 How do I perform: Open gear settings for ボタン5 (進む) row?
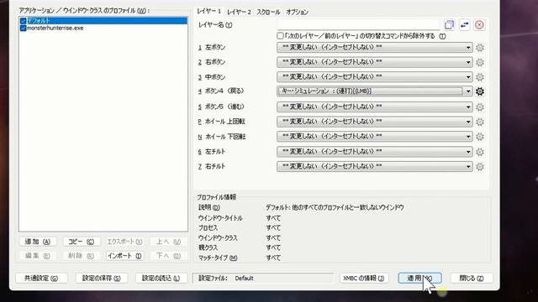[480, 107]
